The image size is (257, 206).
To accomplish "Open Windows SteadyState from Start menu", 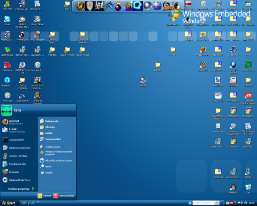I will (x=19, y=148).
